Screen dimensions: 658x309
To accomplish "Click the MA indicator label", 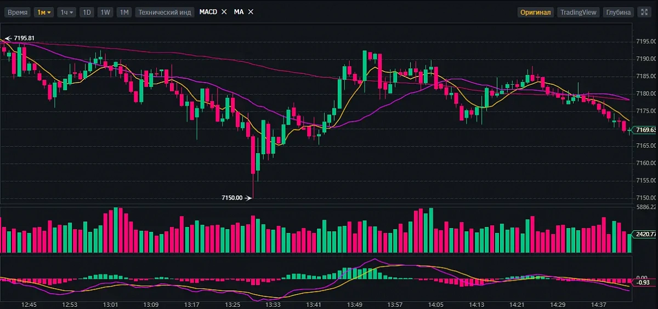I will point(239,12).
